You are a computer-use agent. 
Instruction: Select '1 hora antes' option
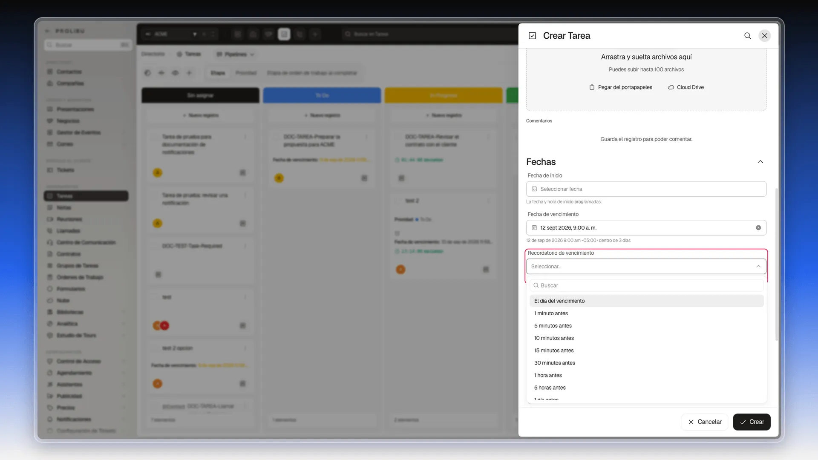(x=646, y=375)
